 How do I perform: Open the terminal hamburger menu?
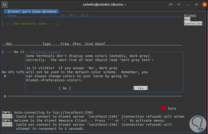coord(179,4)
